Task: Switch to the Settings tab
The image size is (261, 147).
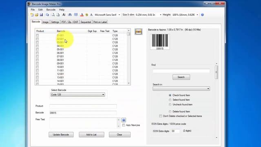Action: click(55, 22)
